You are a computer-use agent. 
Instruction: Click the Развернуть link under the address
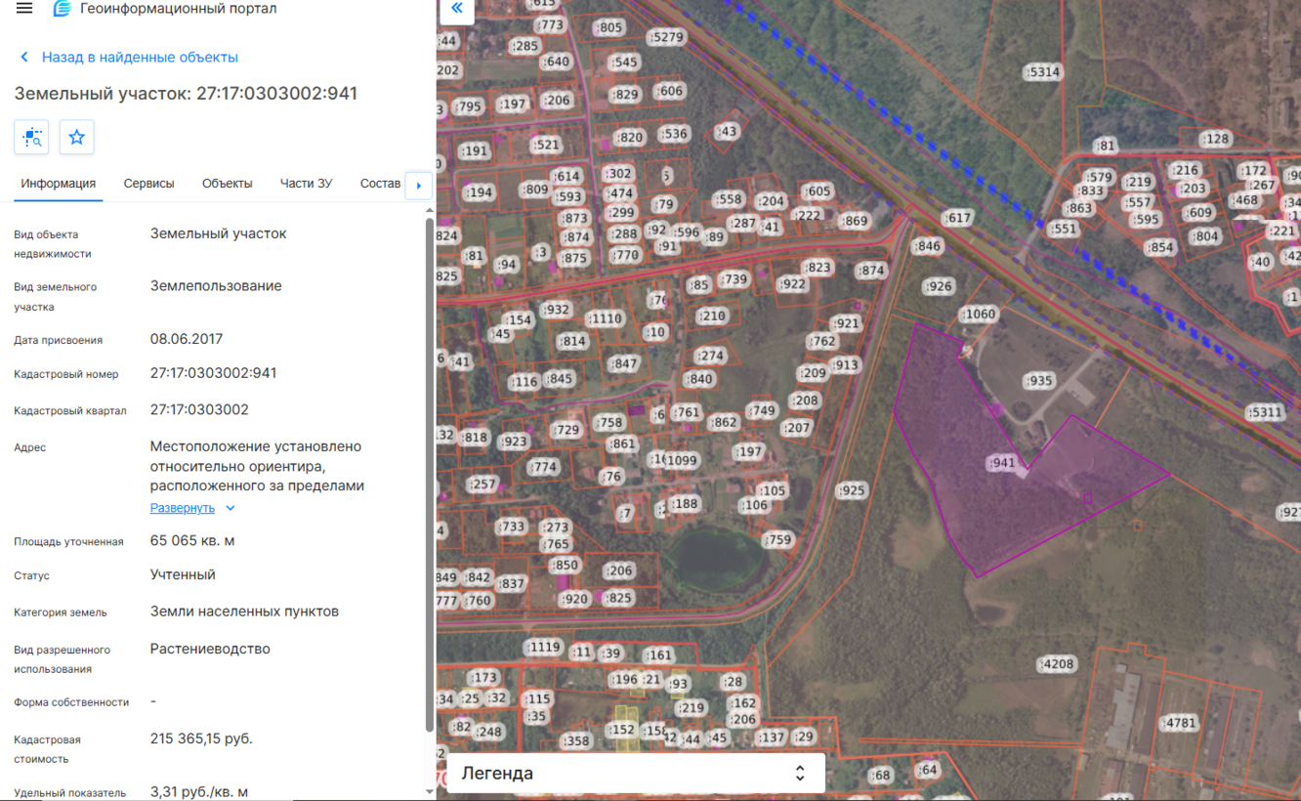[182, 508]
